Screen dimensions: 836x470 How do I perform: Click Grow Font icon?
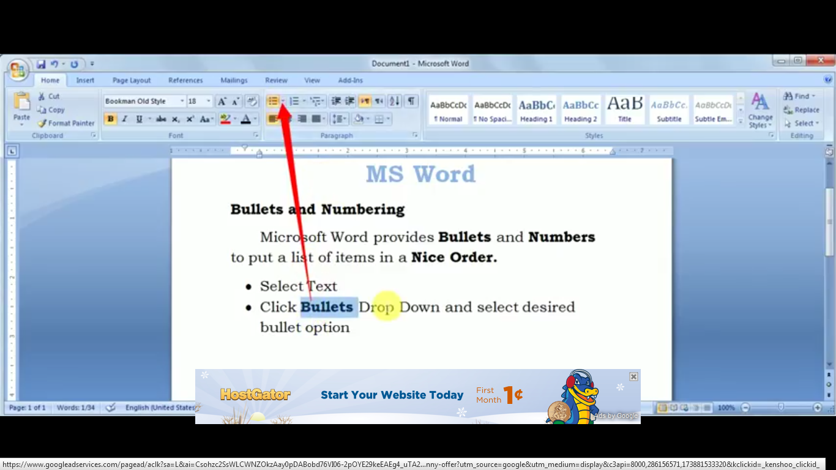[x=222, y=101]
